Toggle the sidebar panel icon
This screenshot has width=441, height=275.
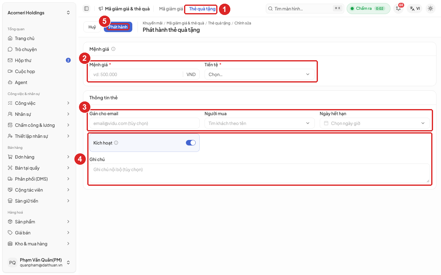(x=86, y=9)
